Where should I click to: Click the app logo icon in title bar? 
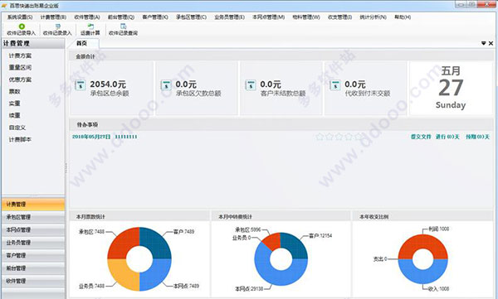(4, 6)
